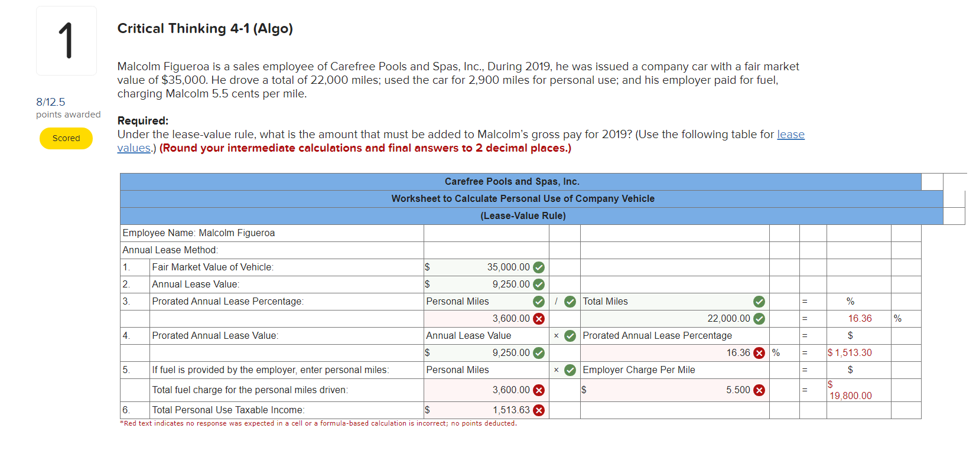Screen dimensions: 976x451
Task: Edit the 9,250.00 field in row 4 calculation
Action: 486,353
